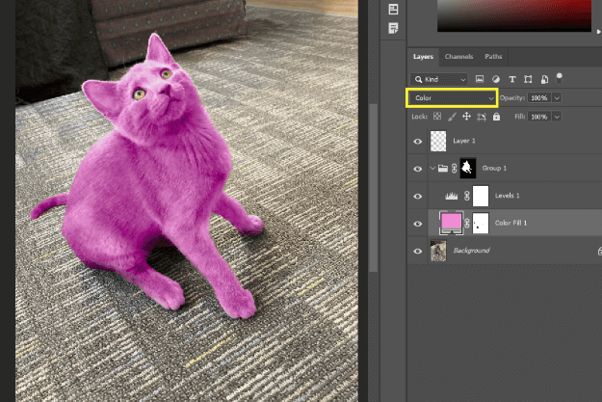Click the Opacity label
Screen dimensions: 602x402
tap(512, 98)
